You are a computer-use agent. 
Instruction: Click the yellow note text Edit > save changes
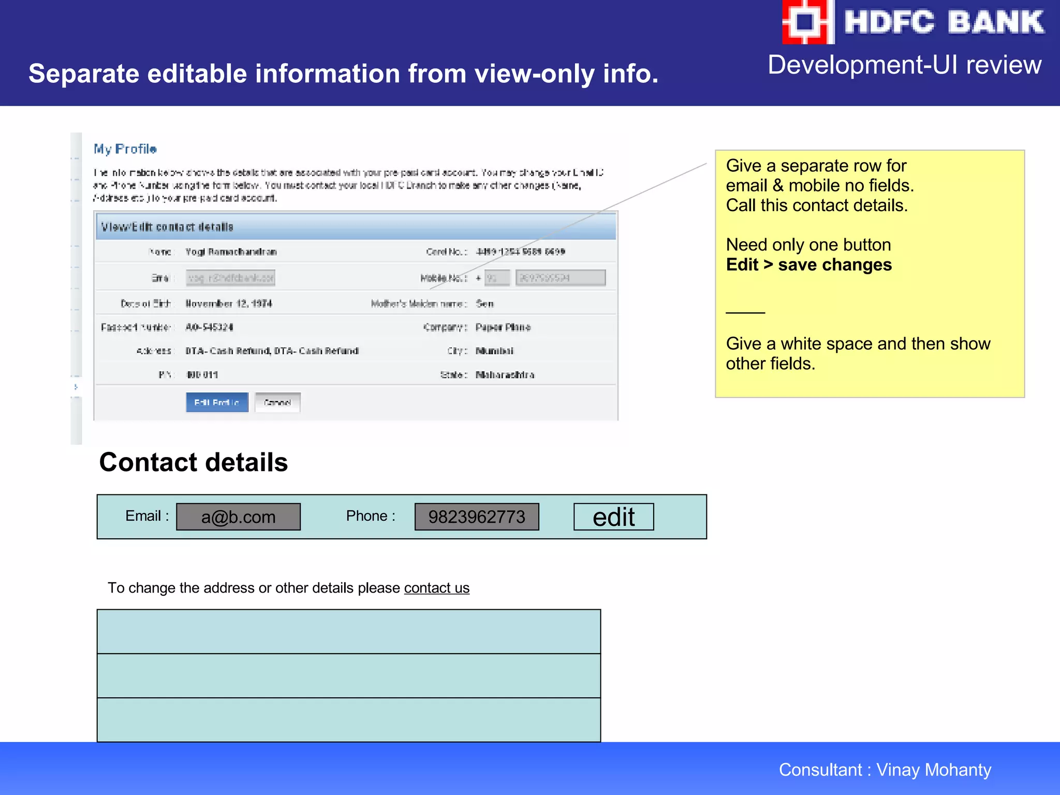809,264
